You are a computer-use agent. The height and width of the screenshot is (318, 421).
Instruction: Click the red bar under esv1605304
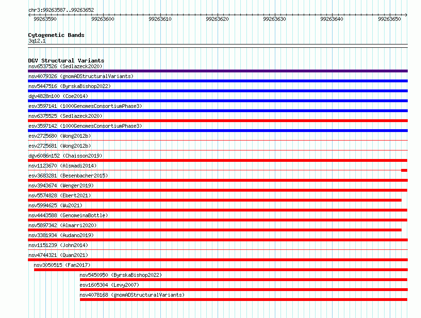(244, 290)
